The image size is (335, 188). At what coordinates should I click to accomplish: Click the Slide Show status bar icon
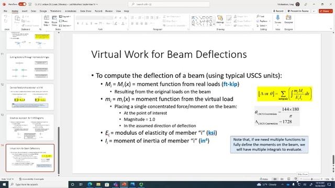[x=296, y=179]
